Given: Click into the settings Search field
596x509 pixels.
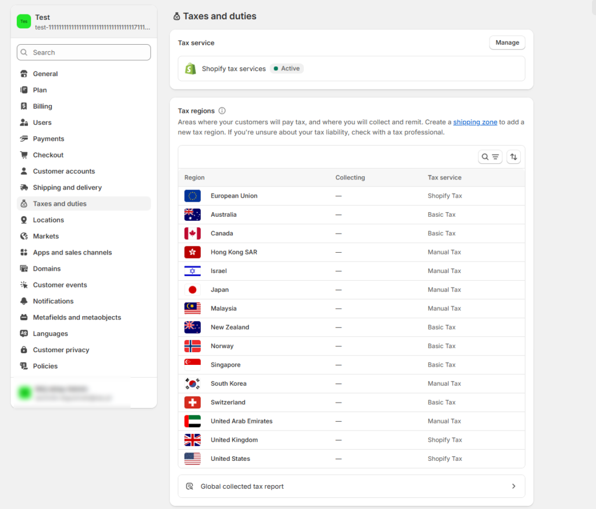Looking at the screenshot, I should click(84, 52).
